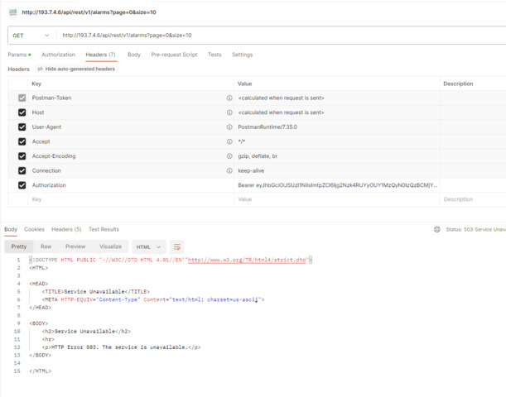Open the response Cookies tab
This screenshot has width=506, height=397.
(x=34, y=229)
